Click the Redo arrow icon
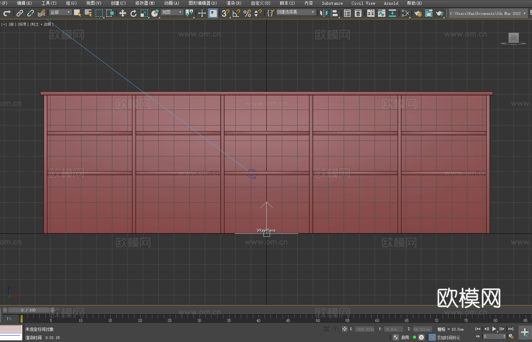The image size is (532, 342). click(x=7, y=13)
